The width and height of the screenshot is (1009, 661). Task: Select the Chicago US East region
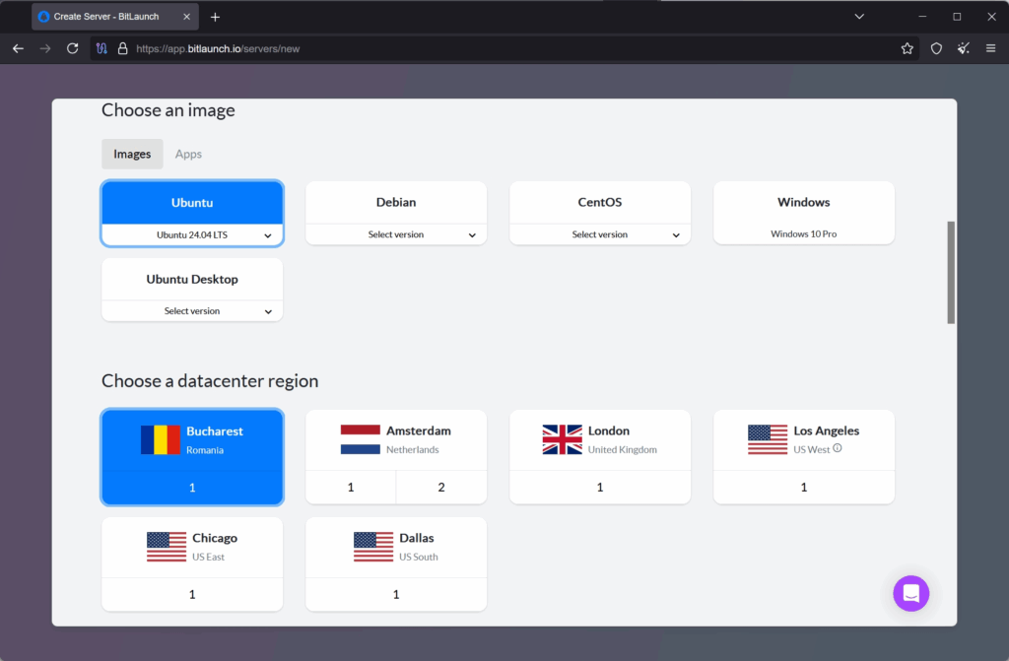pos(192,547)
